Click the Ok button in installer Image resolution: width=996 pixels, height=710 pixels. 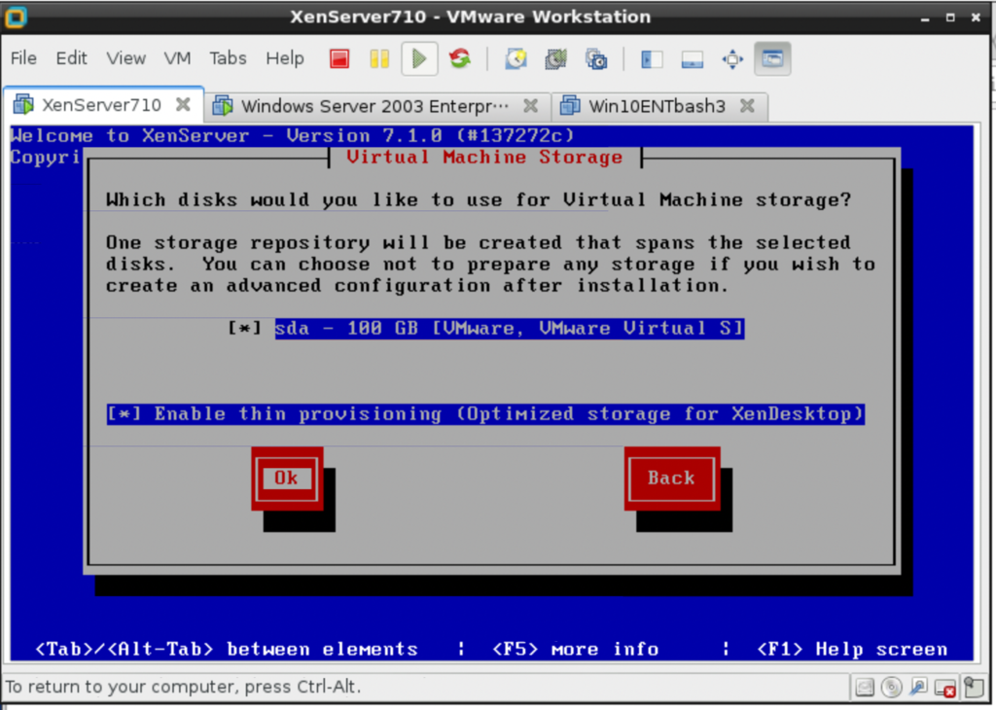(x=287, y=479)
